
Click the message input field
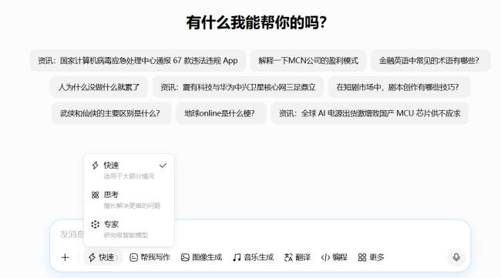pos(260,234)
